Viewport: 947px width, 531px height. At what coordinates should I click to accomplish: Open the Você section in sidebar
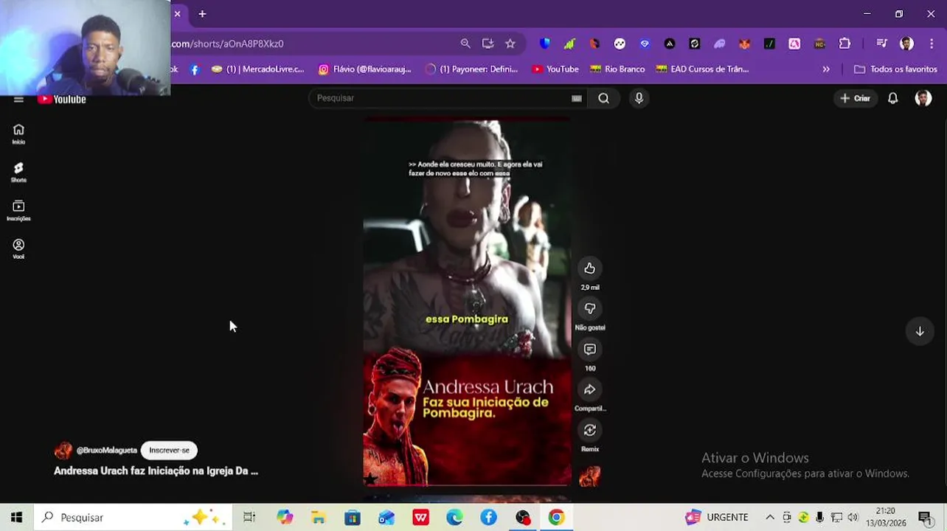pos(18,249)
